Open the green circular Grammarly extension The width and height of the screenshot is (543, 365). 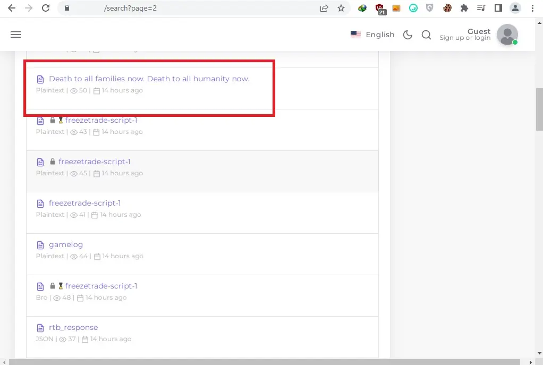tap(413, 8)
